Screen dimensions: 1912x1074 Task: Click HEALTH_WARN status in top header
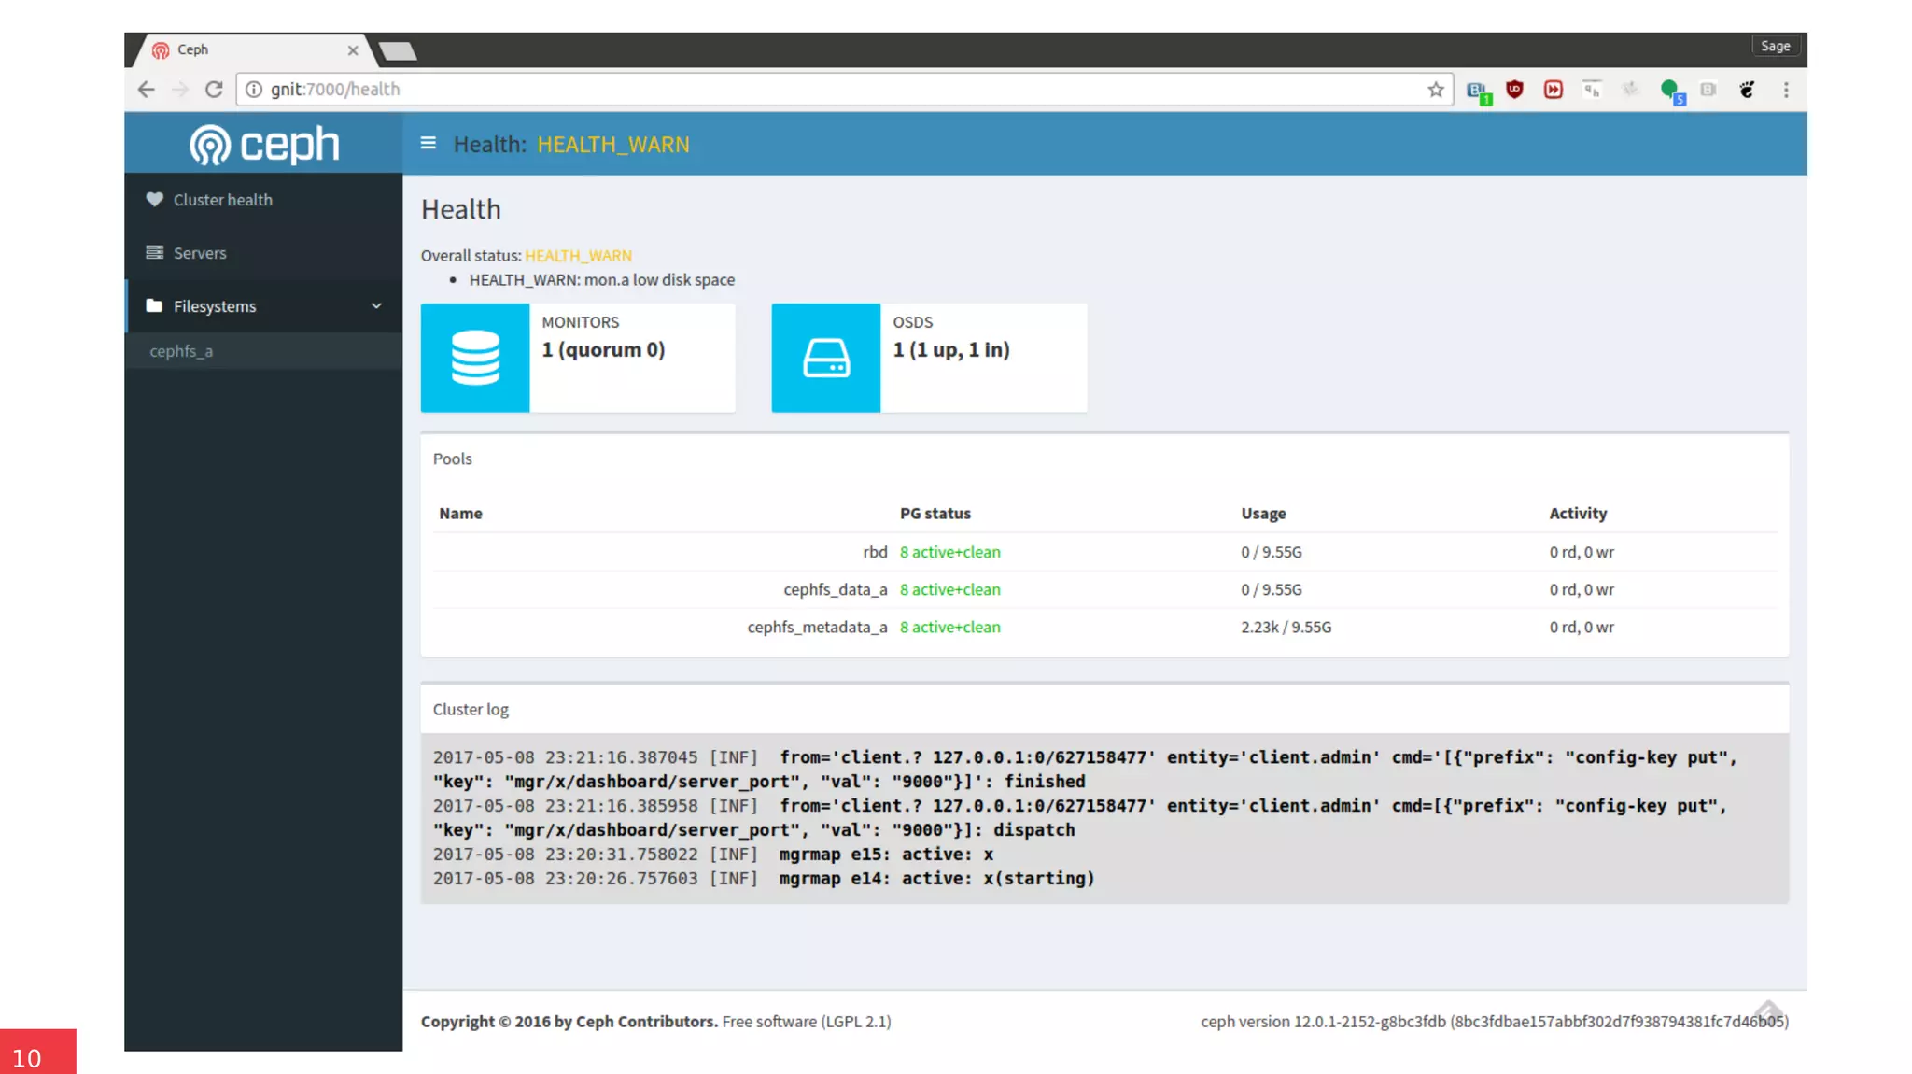click(x=613, y=145)
